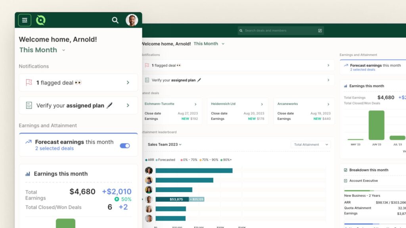This screenshot has width=406, height=228.
Task: Open mobile flagged deal chevron
Action: 128,82
